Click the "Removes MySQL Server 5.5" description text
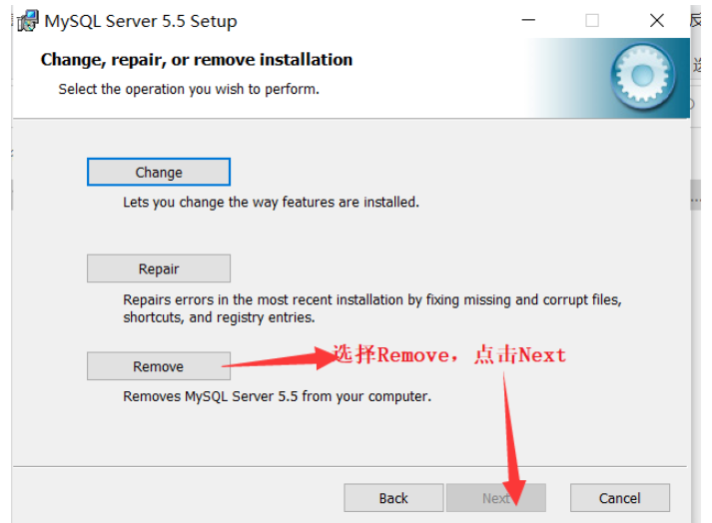 click(277, 396)
